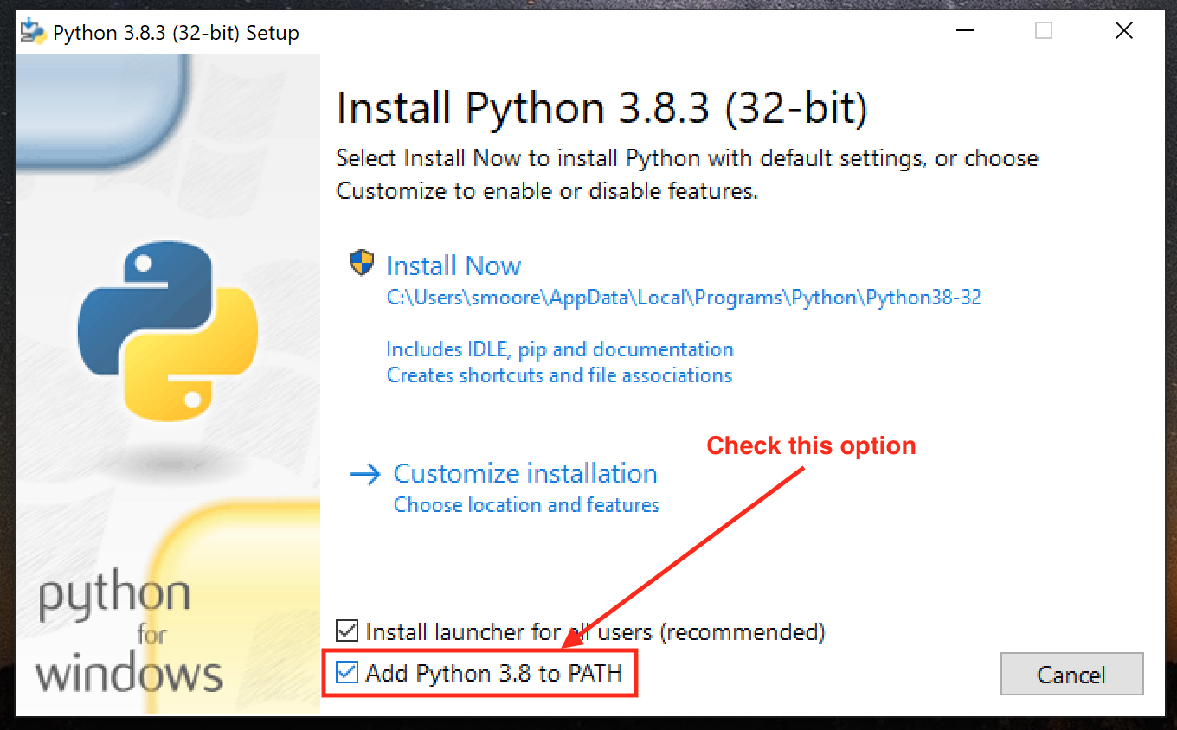Click the blue arrow beside Customize installation
Viewport: 1177px width, 730px height.
[365, 474]
